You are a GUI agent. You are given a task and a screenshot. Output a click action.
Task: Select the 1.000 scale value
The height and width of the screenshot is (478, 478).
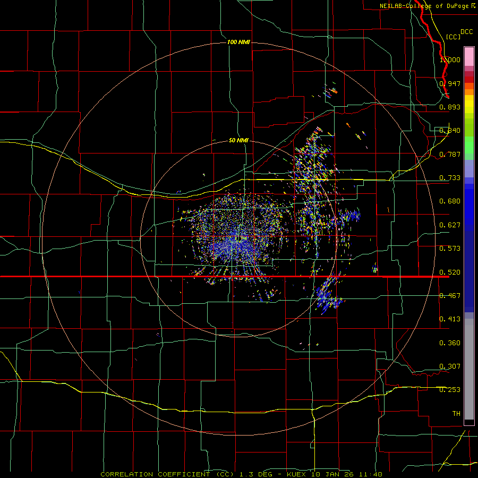(x=450, y=59)
